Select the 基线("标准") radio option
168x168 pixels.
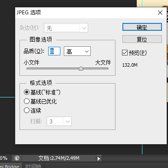(26, 92)
